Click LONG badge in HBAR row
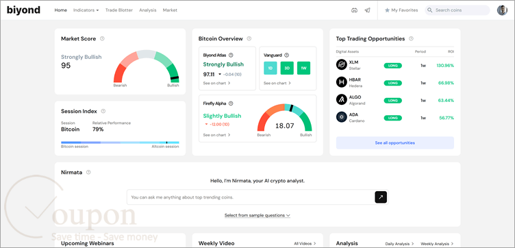Image resolution: width=515 pixels, height=248 pixels. [x=393, y=83]
